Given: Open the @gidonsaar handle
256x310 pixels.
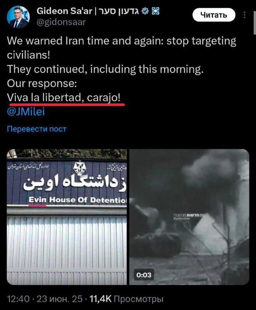Looking at the screenshot, I should coord(61,22).
